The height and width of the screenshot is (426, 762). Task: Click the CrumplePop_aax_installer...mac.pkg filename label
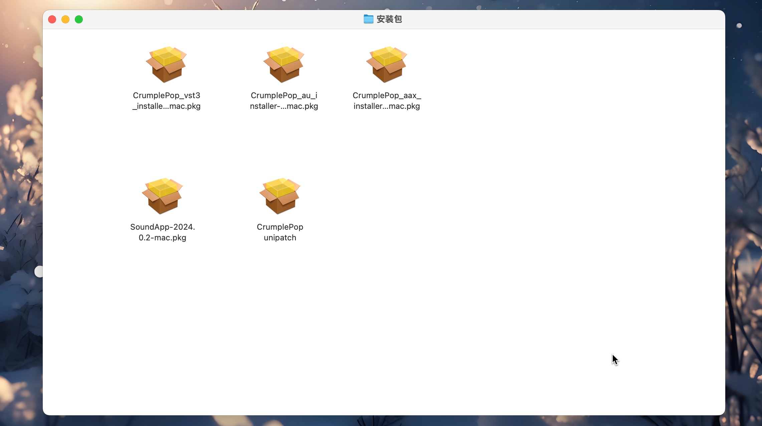[387, 100]
